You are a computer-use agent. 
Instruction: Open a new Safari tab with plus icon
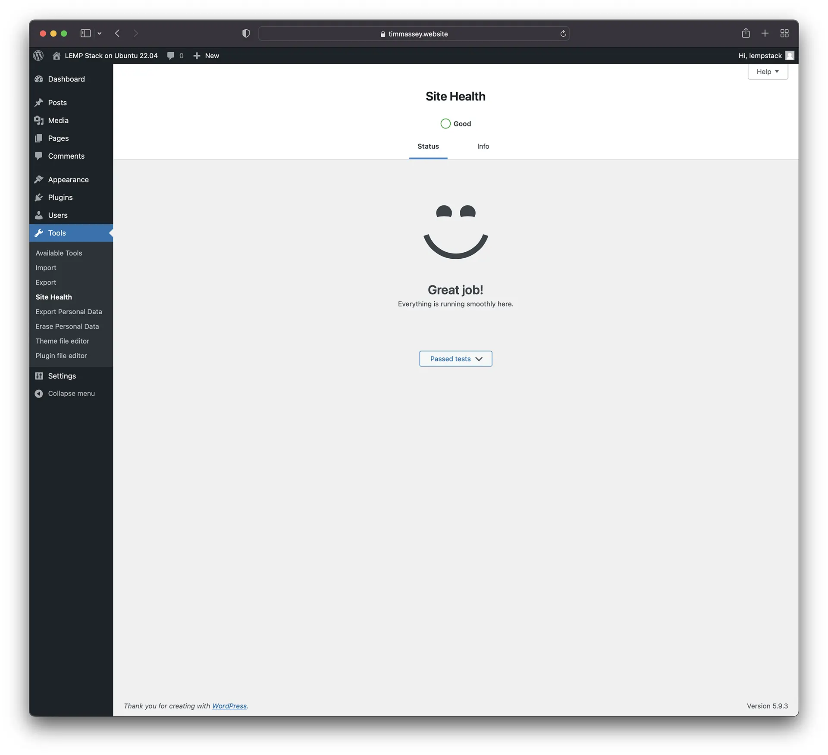coord(765,33)
